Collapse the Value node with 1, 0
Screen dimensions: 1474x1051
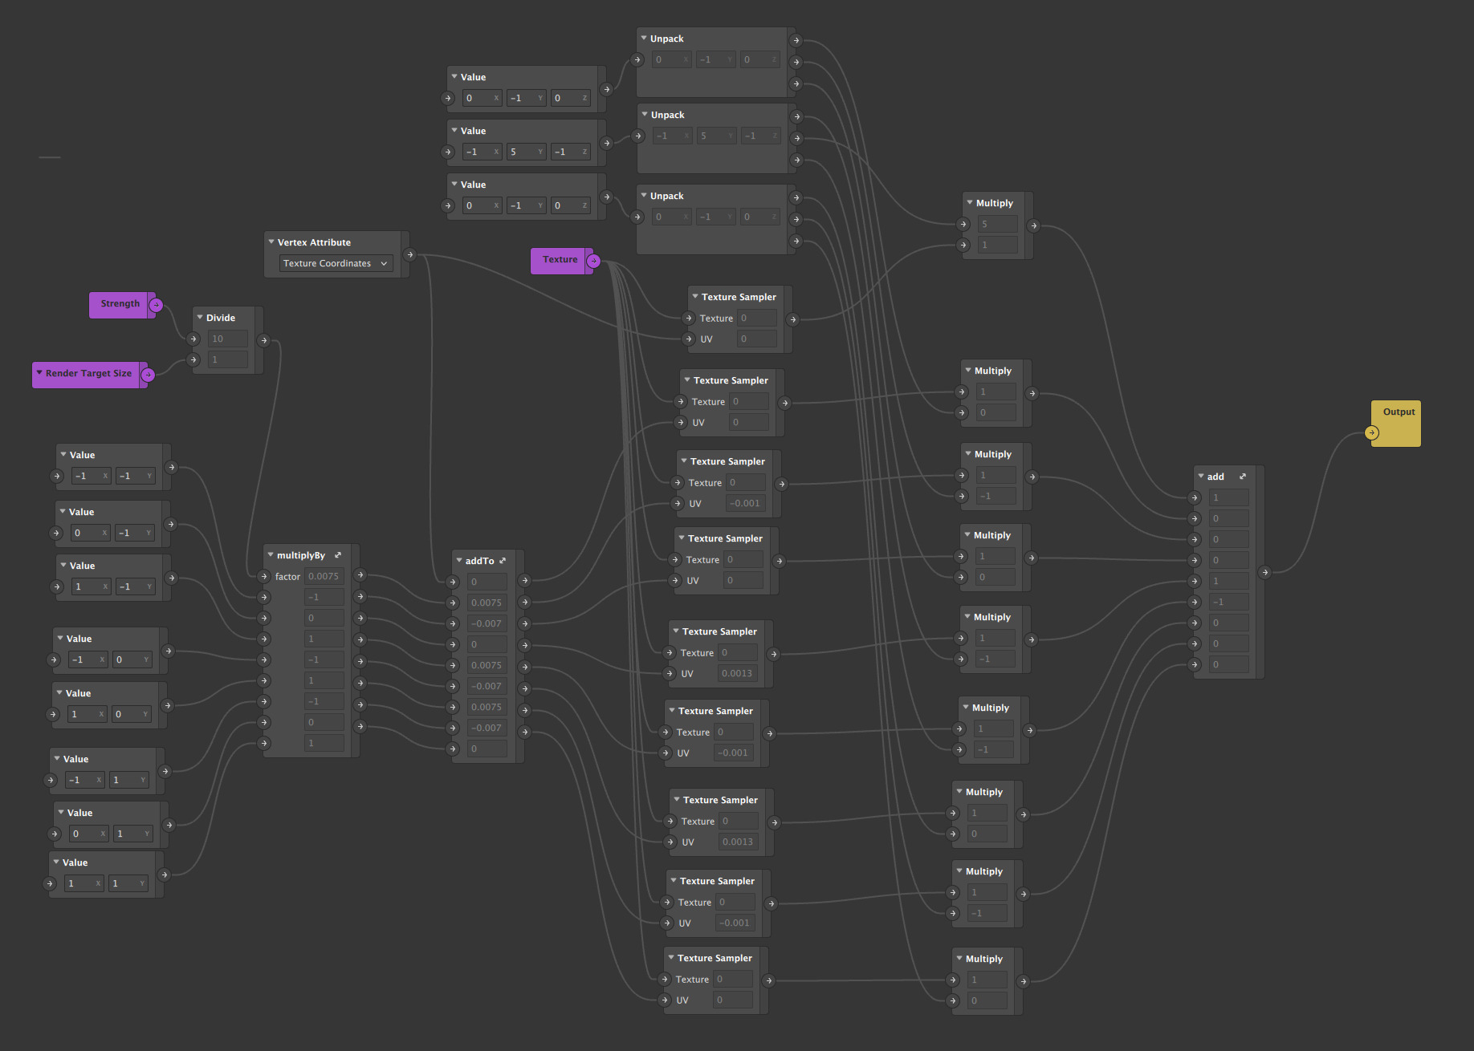[59, 692]
